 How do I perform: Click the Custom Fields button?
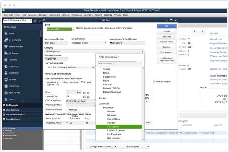(167, 42)
